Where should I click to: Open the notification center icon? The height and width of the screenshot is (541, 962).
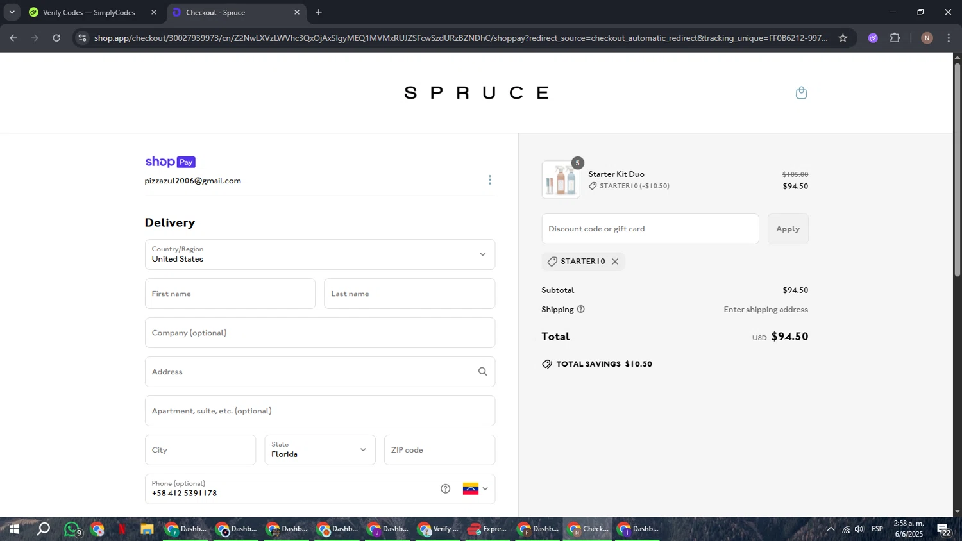coord(943,529)
